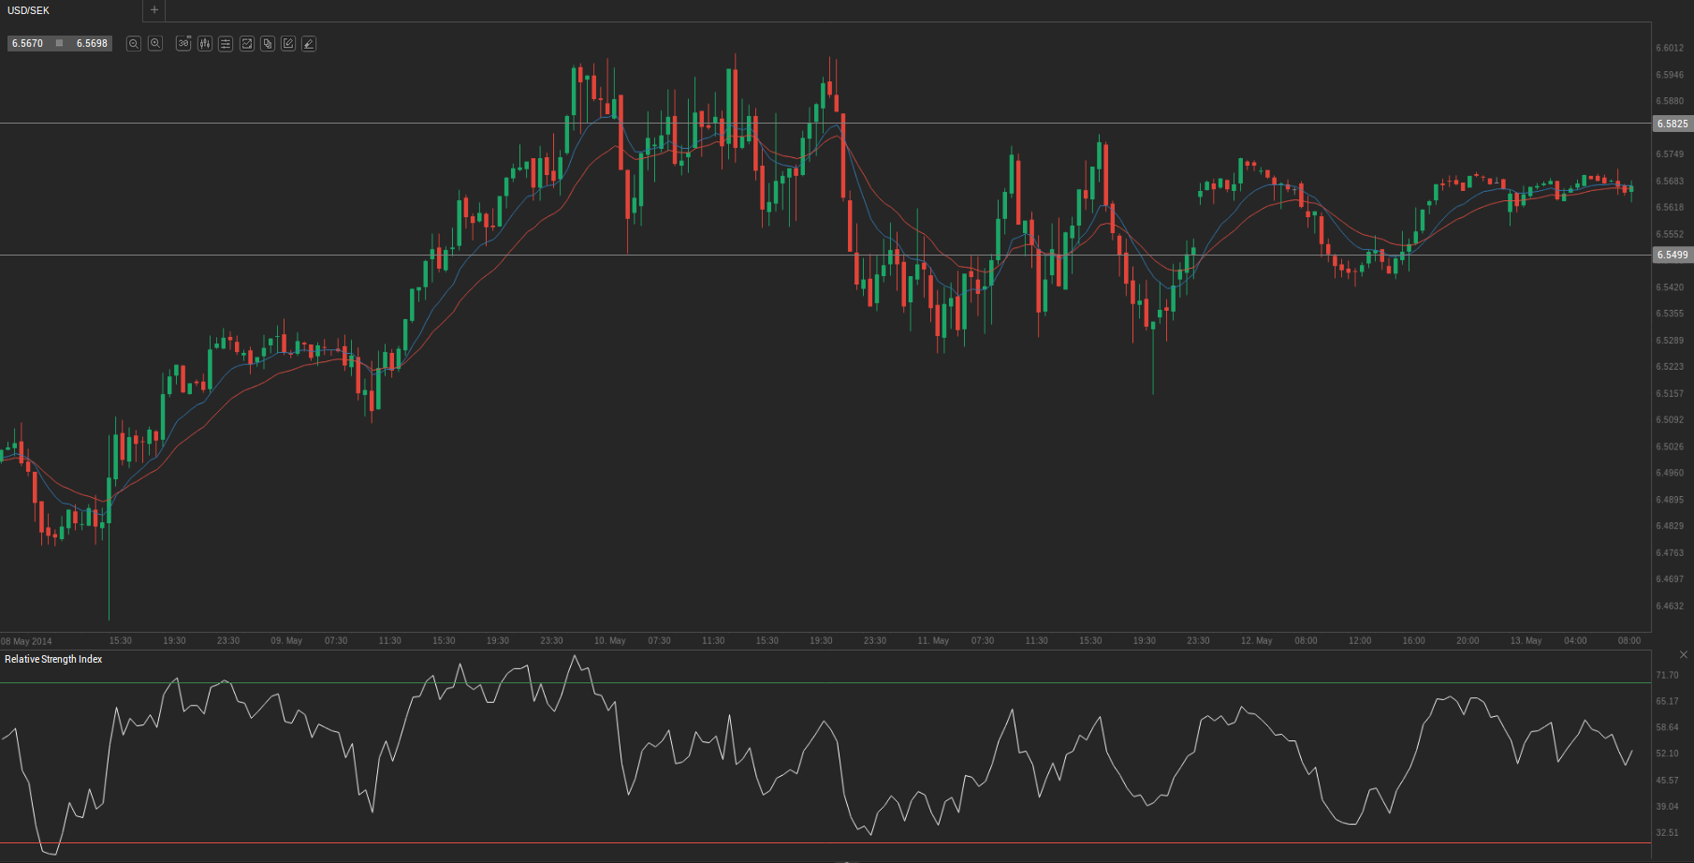Image resolution: width=1694 pixels, height=863 pixels.
Task: Click the zoom out magnifier icon
Action: pos(134,44)
